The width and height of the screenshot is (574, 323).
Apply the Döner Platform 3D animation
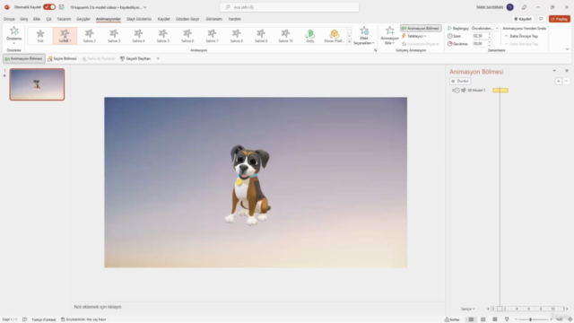pyautogui.click(x=335, y=36)
